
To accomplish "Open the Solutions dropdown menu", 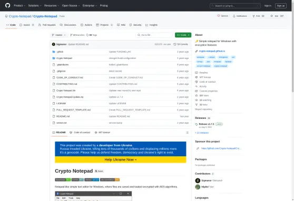I will (x=35, y=6).
